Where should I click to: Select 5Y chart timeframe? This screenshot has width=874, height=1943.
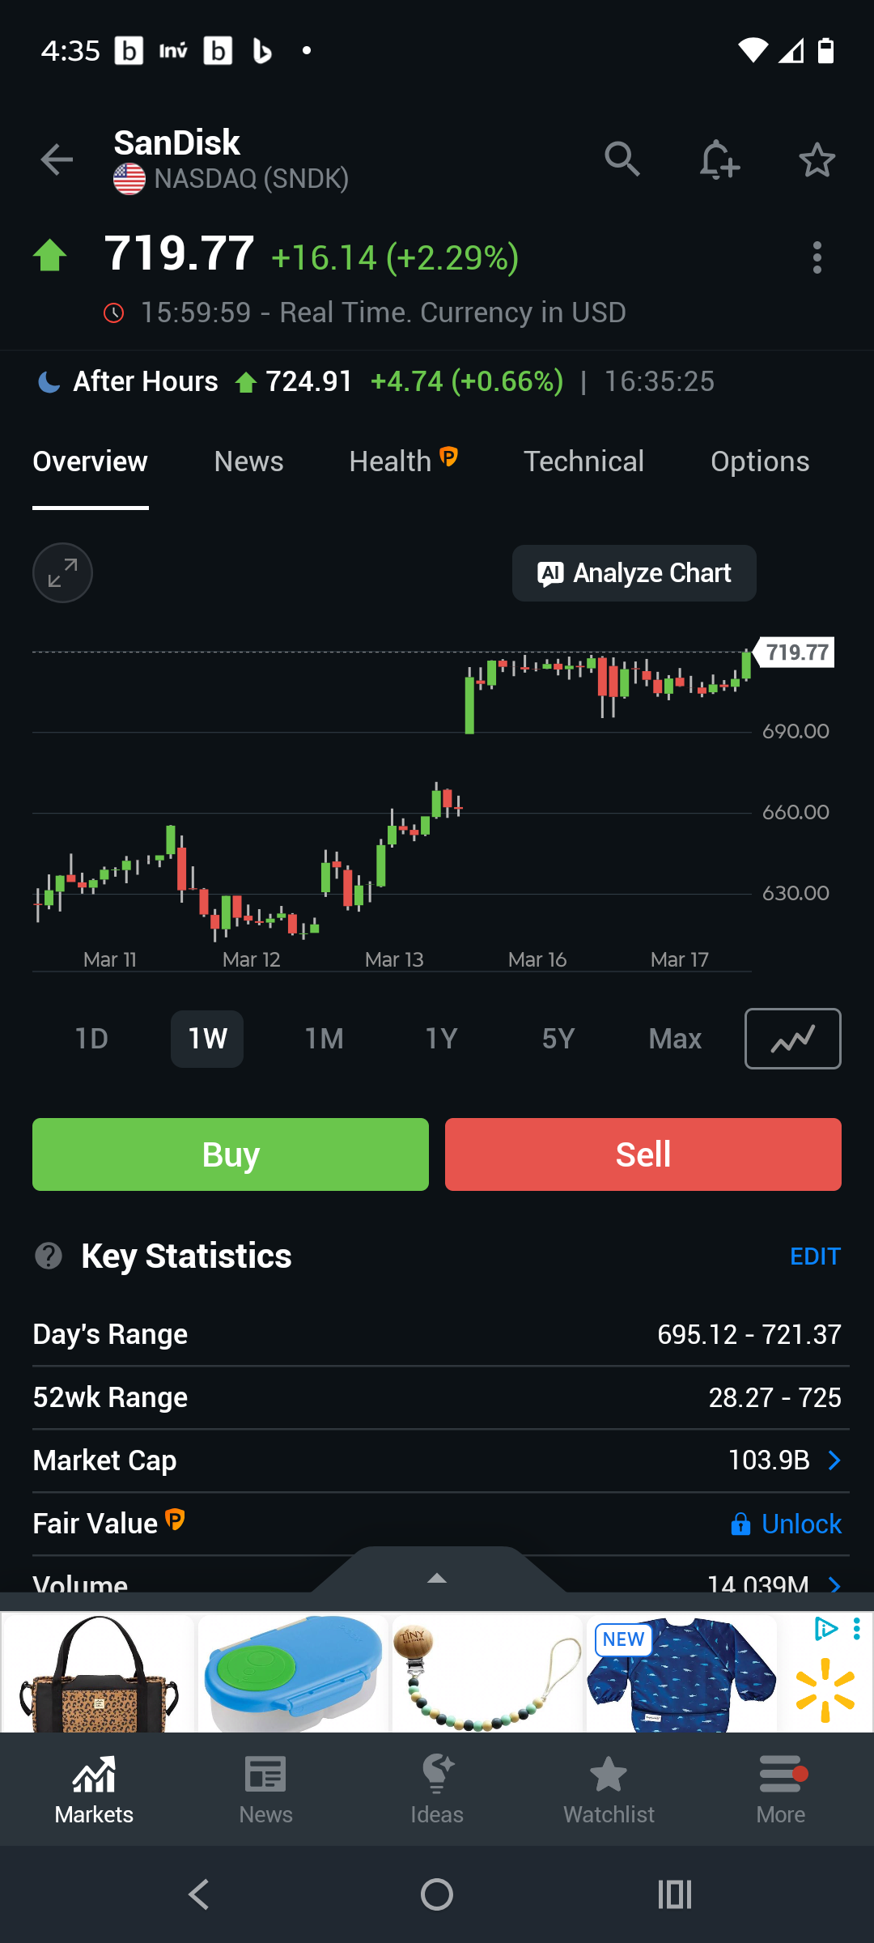[x=558, y=1039]
